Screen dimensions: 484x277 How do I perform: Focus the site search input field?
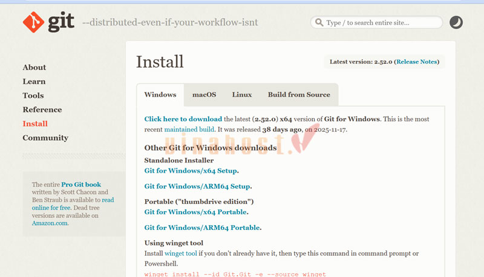381,23
